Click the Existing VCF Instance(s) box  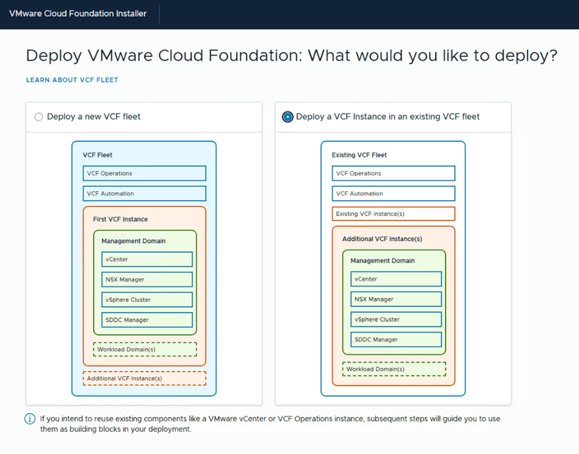393,214
